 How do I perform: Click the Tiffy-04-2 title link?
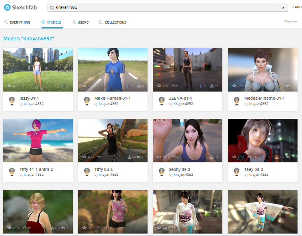pyautogui.click(x=103, y=170)
